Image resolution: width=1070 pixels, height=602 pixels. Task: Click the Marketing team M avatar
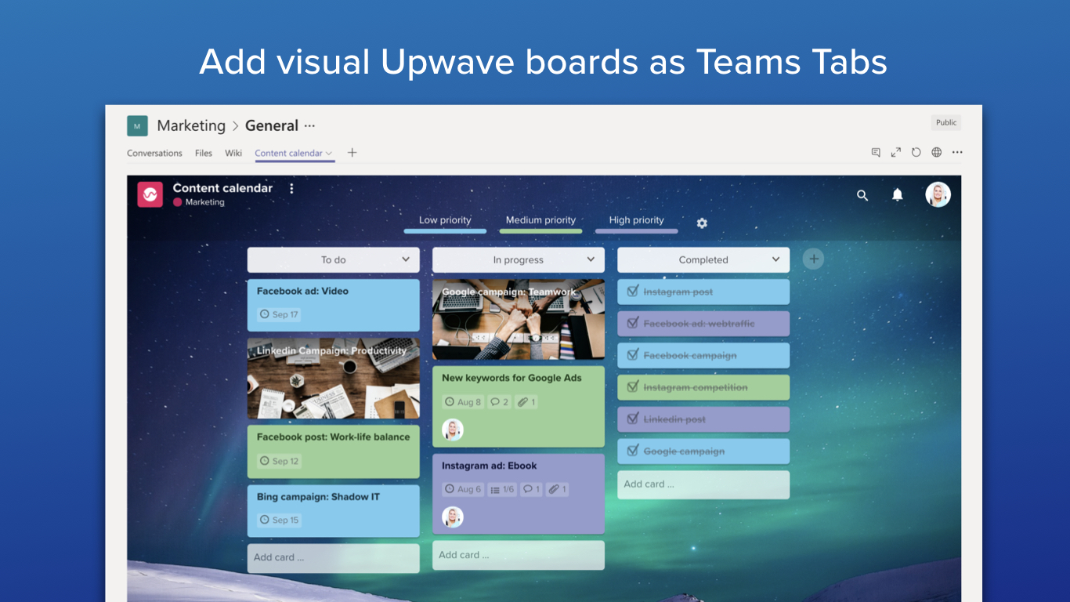137,125
